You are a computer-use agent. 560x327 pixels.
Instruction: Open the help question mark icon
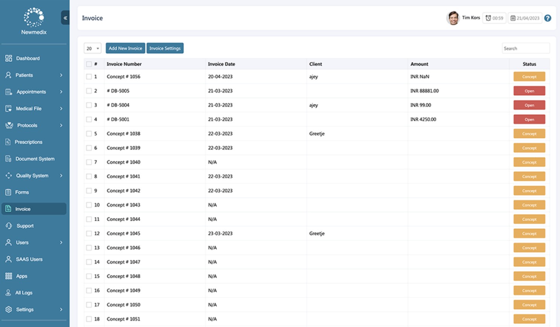(x=548, y=18)
